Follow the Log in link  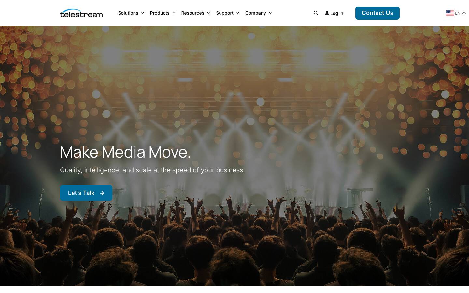coord(336,13)
